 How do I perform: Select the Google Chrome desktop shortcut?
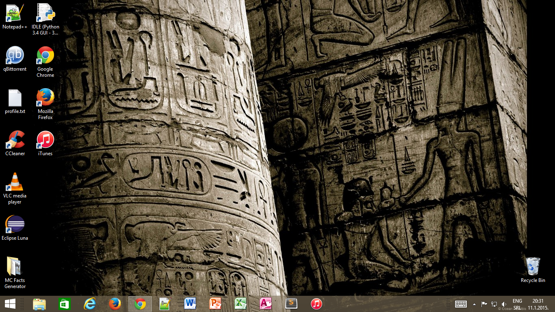click(46, 62)
